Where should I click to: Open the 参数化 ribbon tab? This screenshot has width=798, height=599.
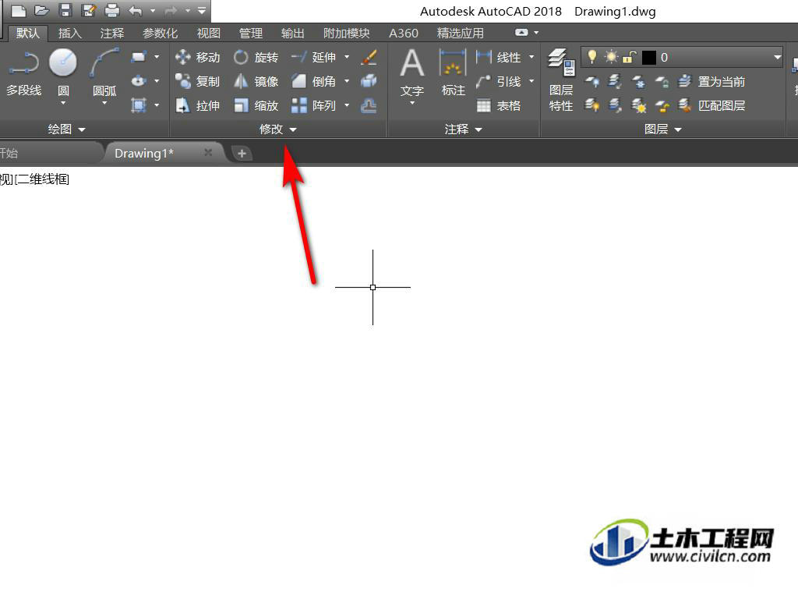[161, 33]
